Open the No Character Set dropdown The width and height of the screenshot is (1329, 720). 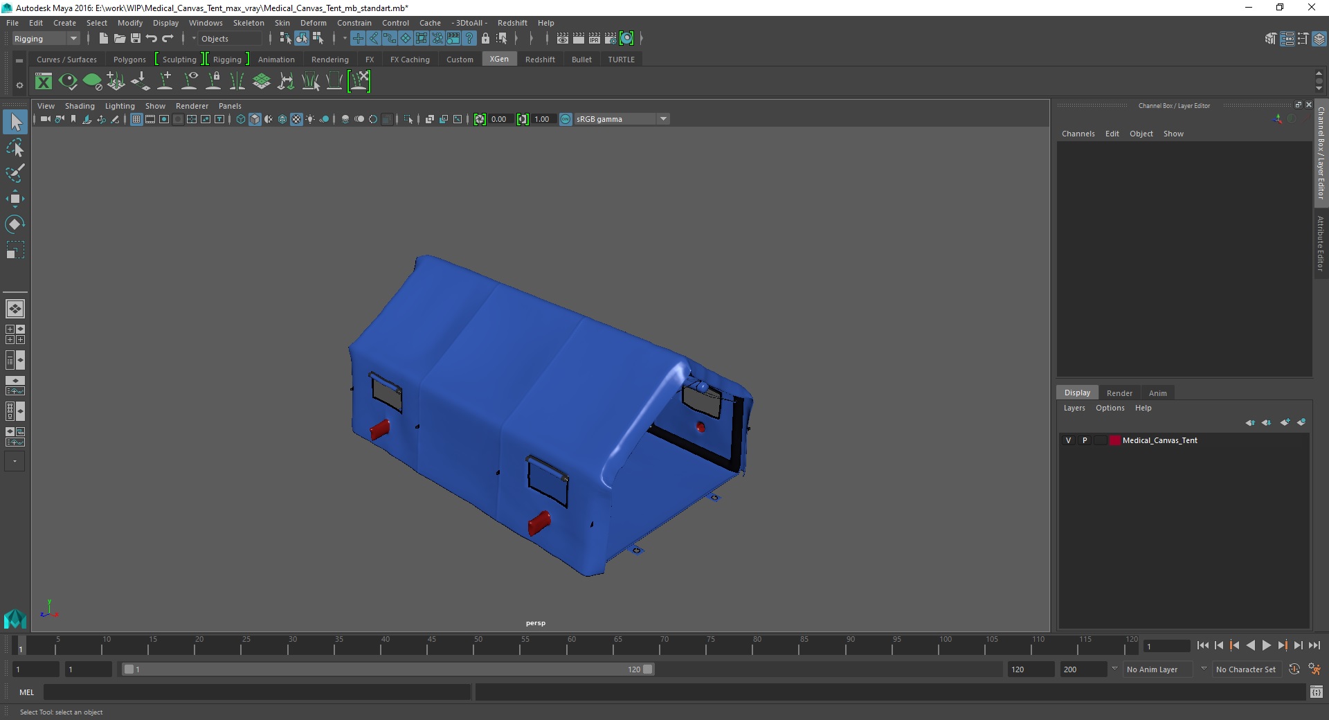pyautogui.click(x=1247, y=669)
